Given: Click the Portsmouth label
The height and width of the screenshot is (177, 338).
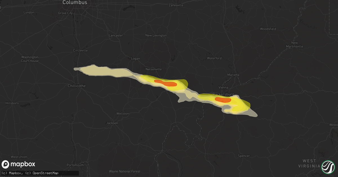Looking at the screenshot, I should click(x=75, y=165).
